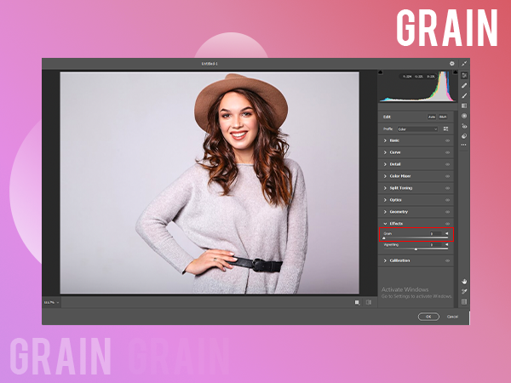Switch to before/after split view

pos(369,302)
